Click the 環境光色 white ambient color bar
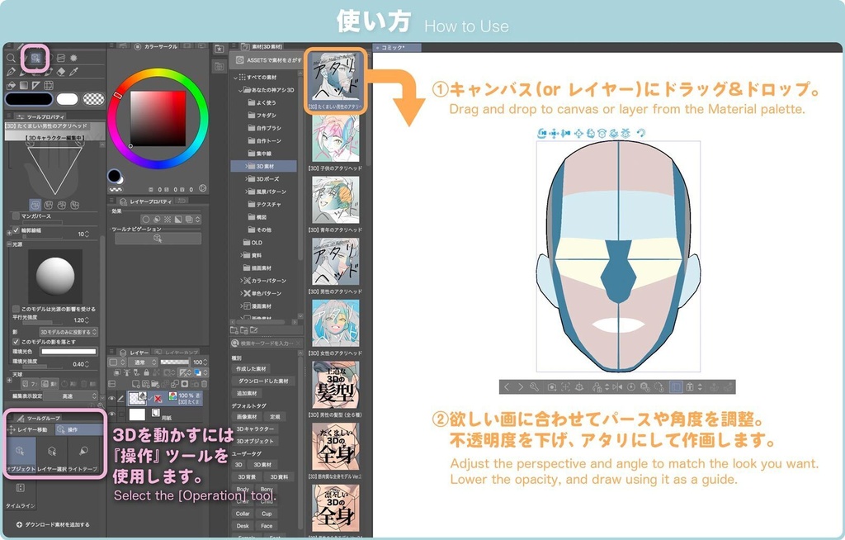845x540 pixels. (69, 351)
